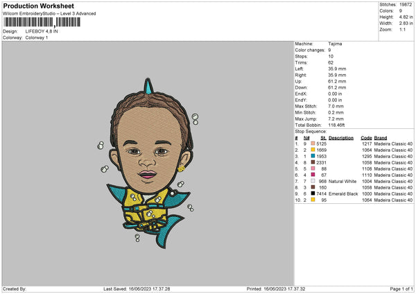This screenshot has height=294, width=416.
Task: Click the yellow swatch beside stitch count 1669
Action: (313, 150)
